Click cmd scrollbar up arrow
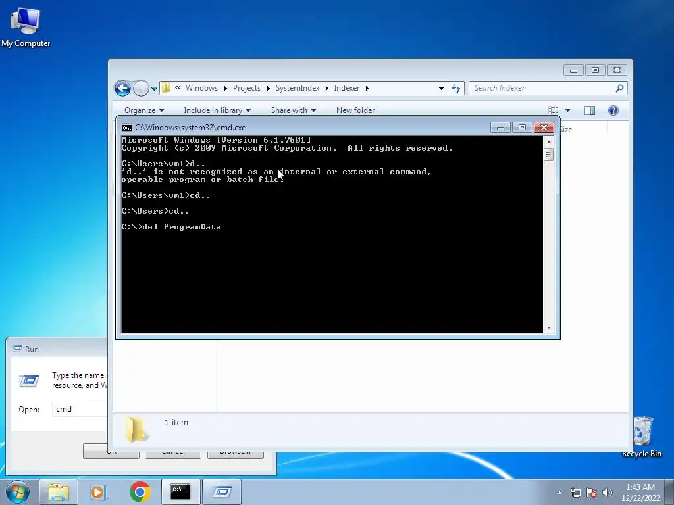 click(548, 142)
